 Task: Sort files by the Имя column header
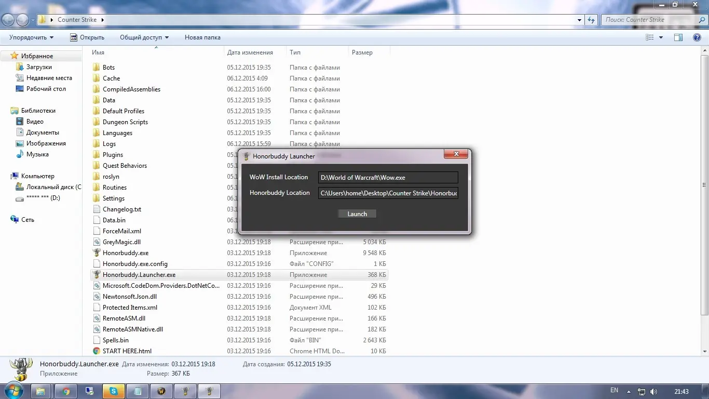coord(156,52)
